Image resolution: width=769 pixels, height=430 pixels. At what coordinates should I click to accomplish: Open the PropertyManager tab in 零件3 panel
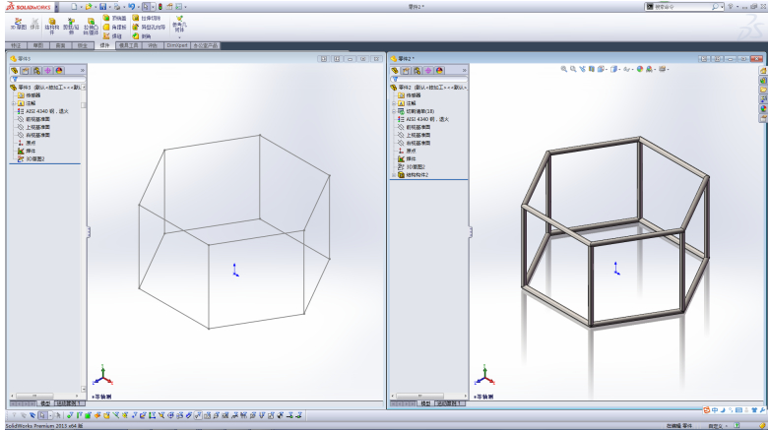pyautogui.click(x=26, y=71)
